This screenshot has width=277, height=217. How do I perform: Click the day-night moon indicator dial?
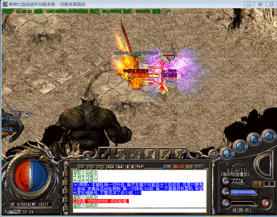coord(264,164)
